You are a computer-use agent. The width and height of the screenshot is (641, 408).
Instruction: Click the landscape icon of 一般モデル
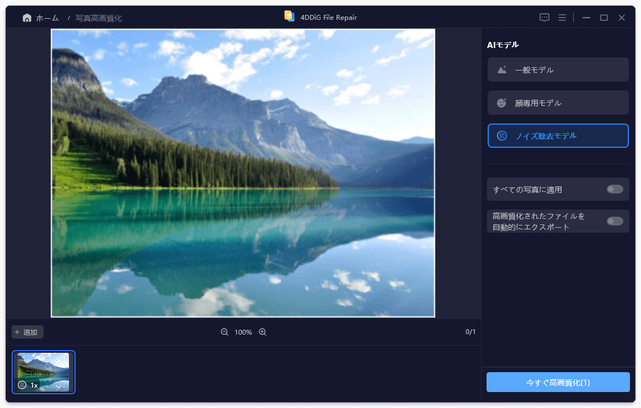[x=501, y=70]
